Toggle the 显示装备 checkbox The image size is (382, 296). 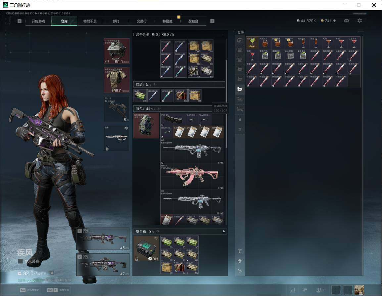click(21, 261)
